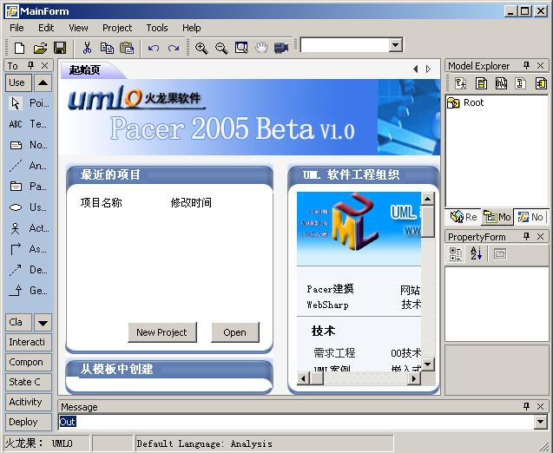This screenshot has height=453, width=553.
Task: Undo the last action
Action: coord(153,48)
